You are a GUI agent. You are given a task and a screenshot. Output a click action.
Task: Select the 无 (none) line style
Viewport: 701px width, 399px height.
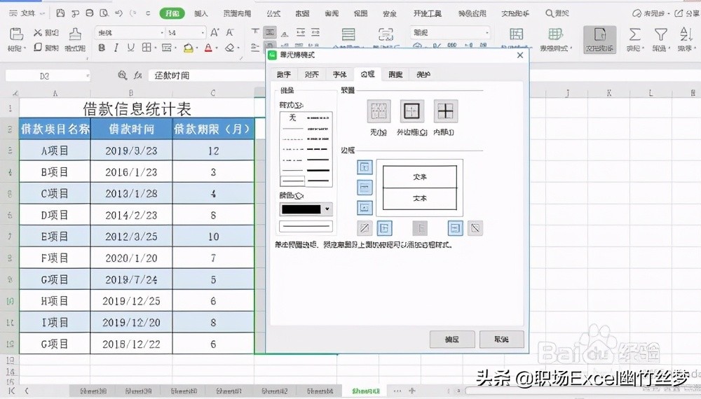(292, 118)
